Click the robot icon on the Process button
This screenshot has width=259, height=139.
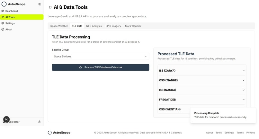pos(80,67)
